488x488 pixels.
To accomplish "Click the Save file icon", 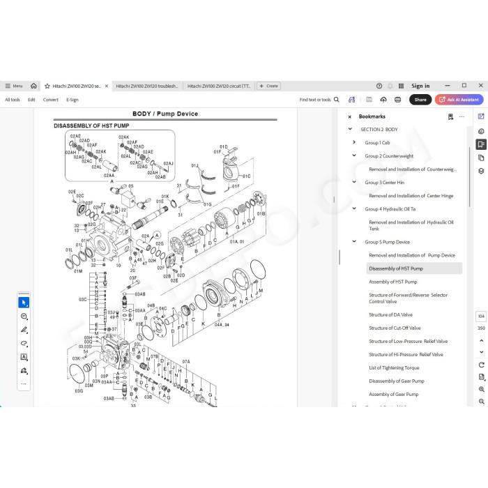I will click(369, 100).
